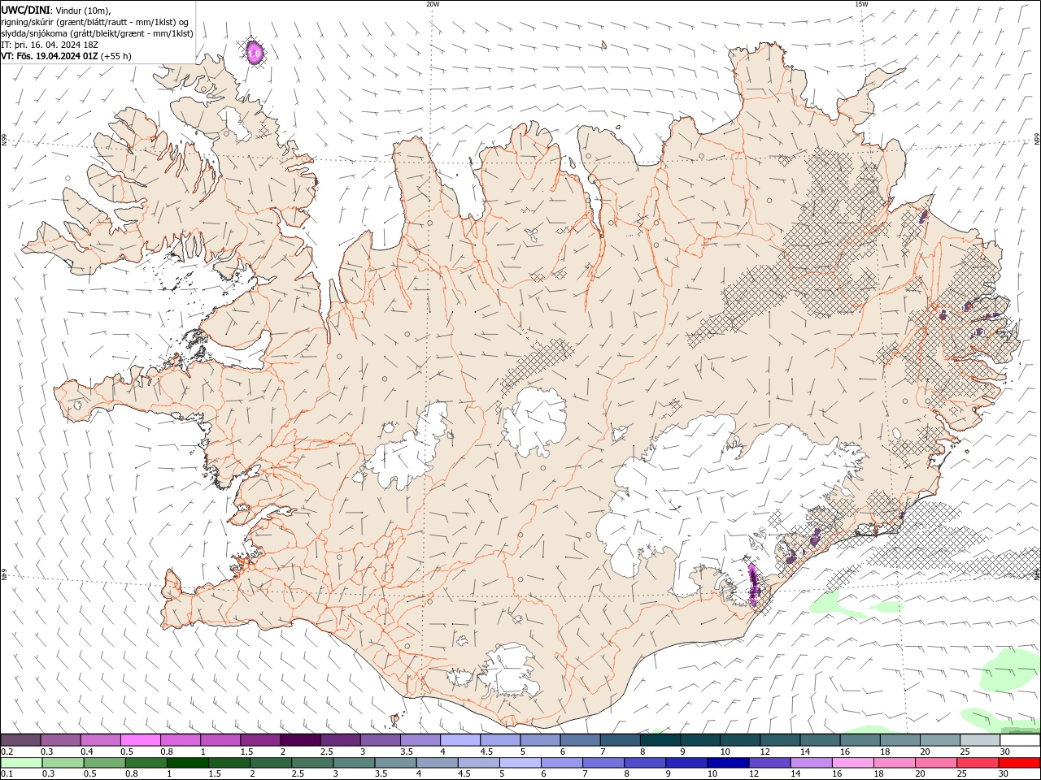Screen dimensions: 1041x780
Task: Click the pink 1.0 precipitation blob offshore
Action: click(255, 53)
